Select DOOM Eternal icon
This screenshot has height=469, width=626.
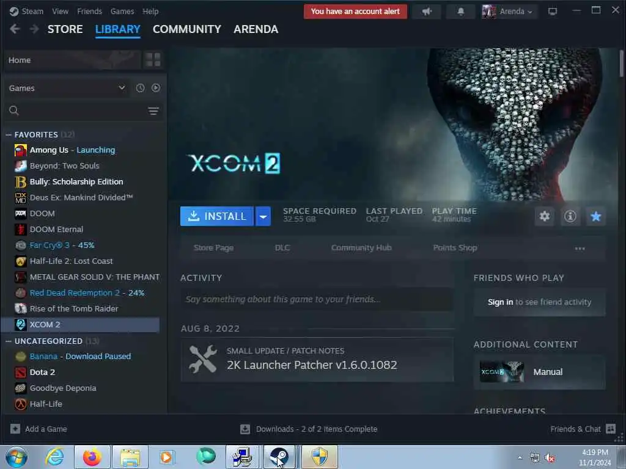(x=21, y=230)
